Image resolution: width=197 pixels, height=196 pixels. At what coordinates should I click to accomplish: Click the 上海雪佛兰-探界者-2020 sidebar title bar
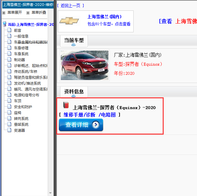click(28, 5)
